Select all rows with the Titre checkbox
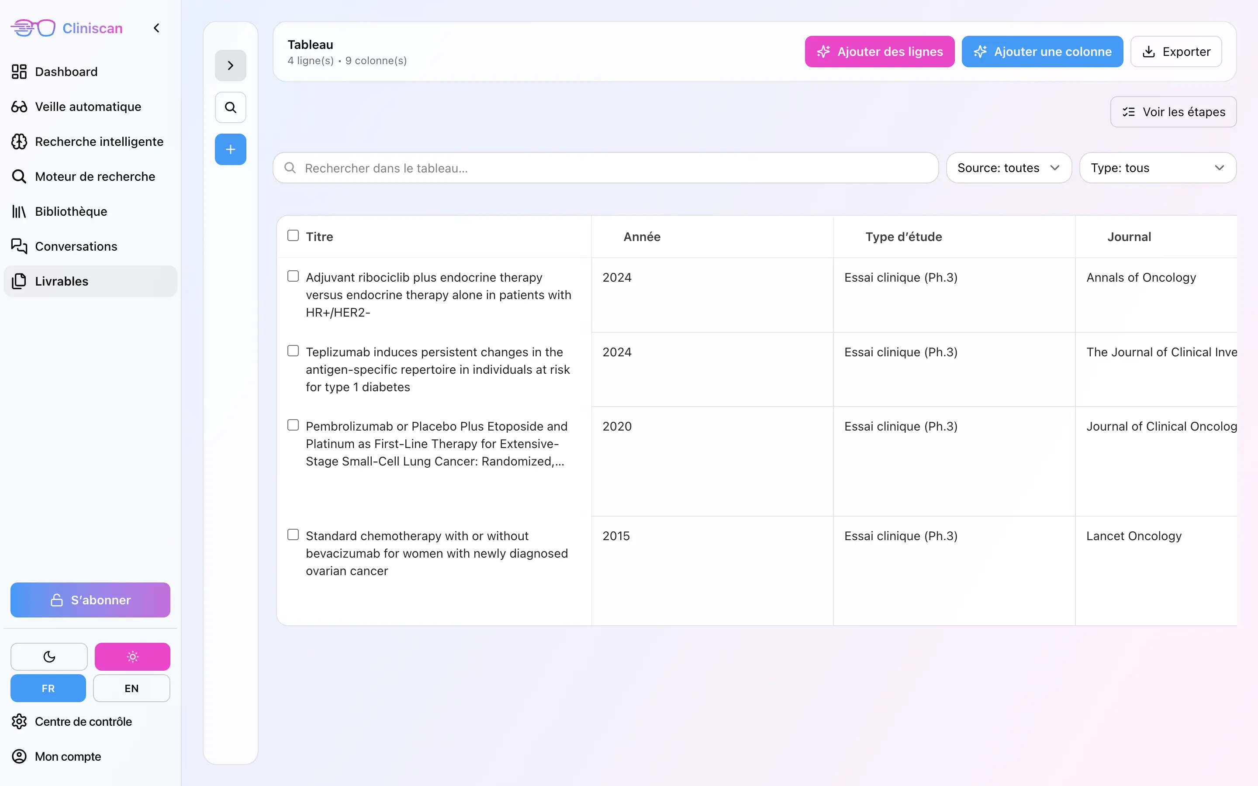The image size is (1258, 786). (293, 235)
